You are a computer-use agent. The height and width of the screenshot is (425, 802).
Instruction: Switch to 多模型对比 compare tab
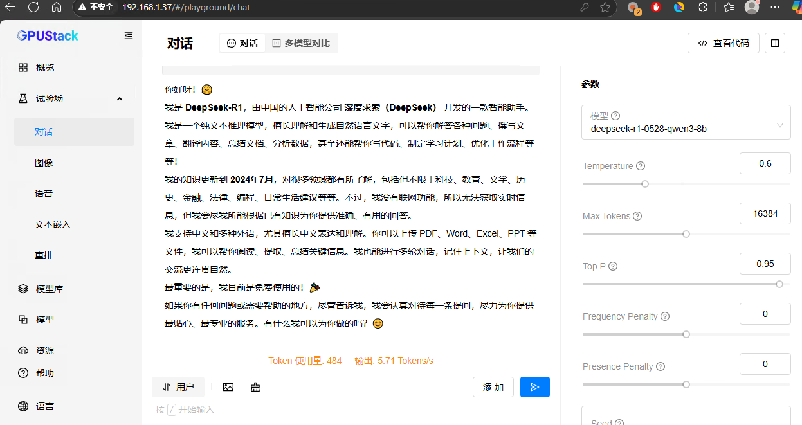point(301,43)
